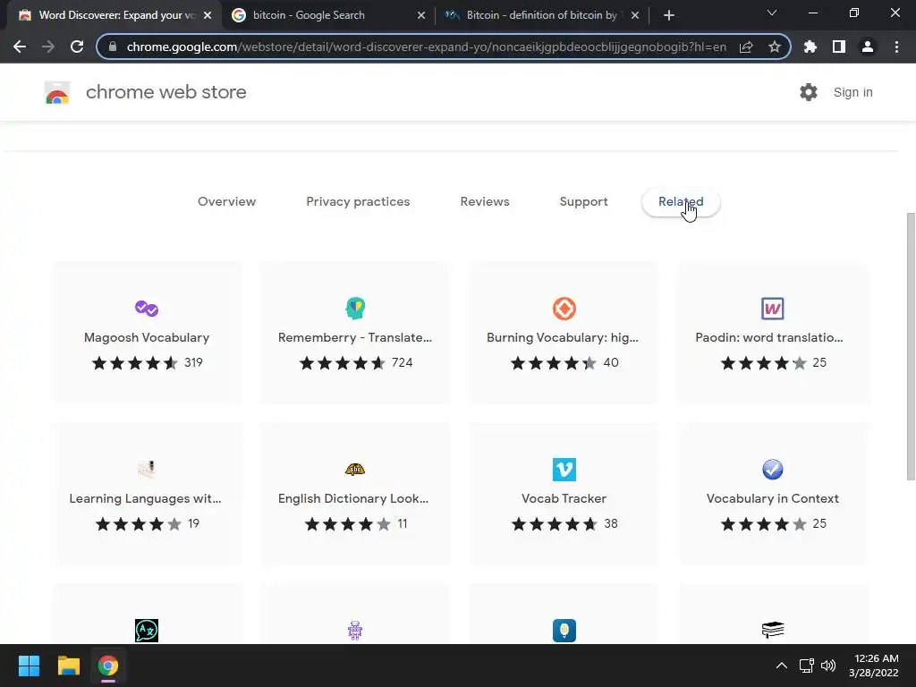Open the Vocabulary in Context title link
The image size is (916, 687).
click(x=772, y=498)
